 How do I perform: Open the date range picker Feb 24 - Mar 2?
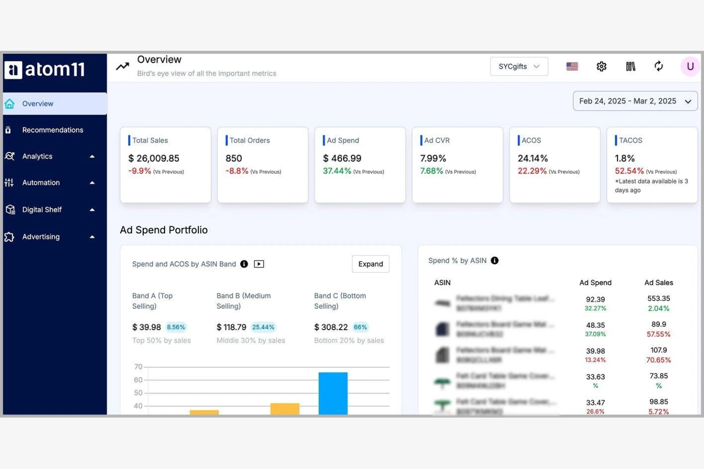(x=635, y=101)
